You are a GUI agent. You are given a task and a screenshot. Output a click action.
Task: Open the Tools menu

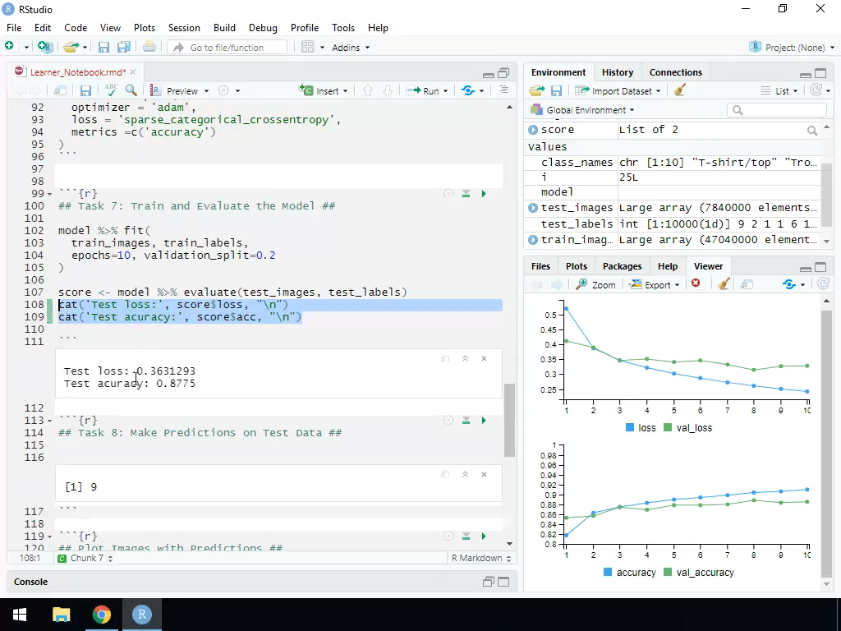(x=343, y=27)
